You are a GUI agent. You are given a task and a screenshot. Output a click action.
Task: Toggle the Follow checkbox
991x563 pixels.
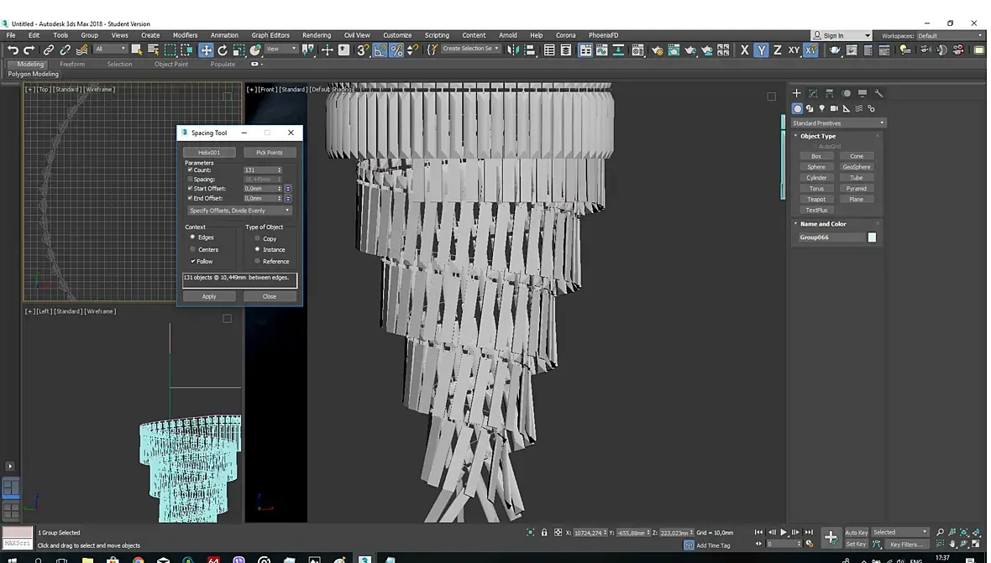click(x=193, y=262)
